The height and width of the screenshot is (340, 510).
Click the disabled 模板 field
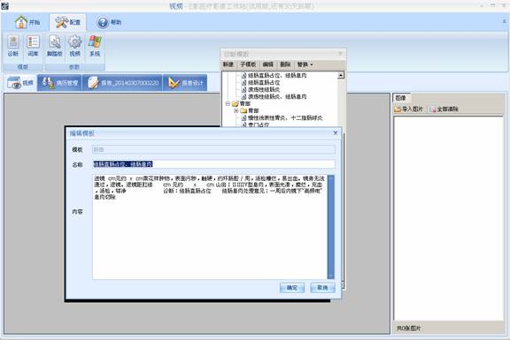213,149
